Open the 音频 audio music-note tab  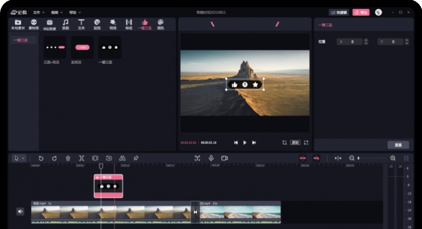(65, 25)
